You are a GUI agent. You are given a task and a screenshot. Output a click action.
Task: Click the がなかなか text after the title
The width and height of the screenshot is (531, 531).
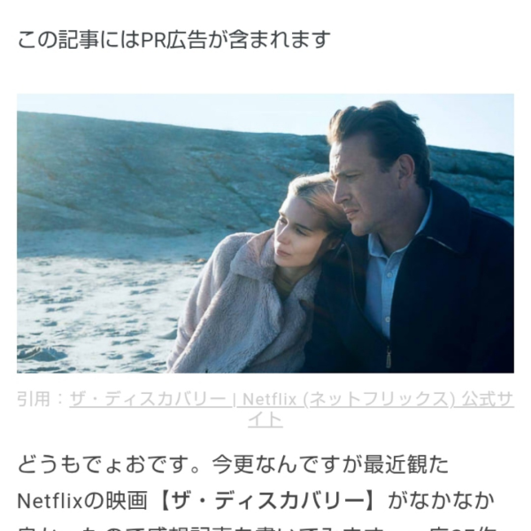(x=442, y=501)
